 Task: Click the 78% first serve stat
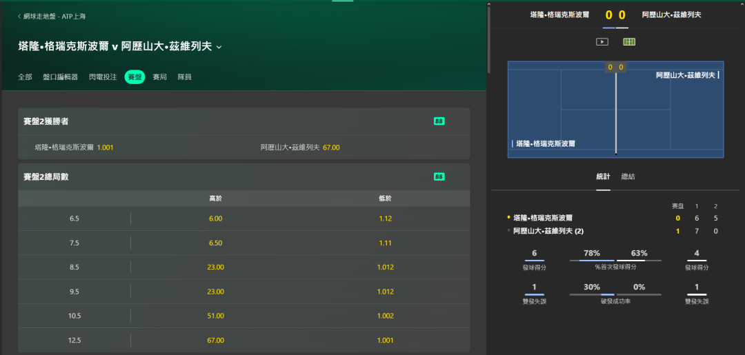(x=591, y=253)
